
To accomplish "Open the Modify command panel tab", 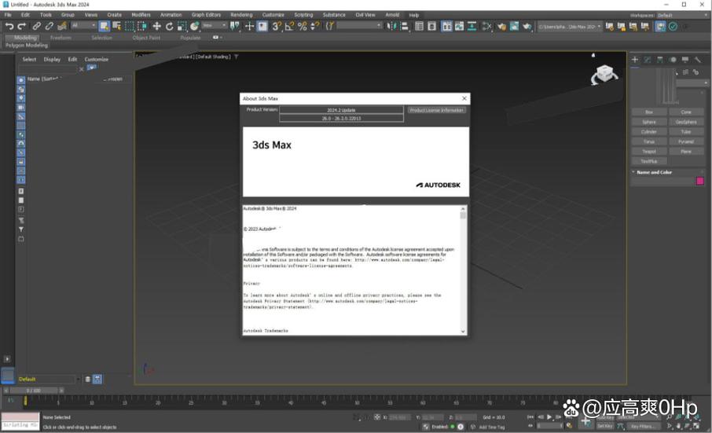I will click(x=648, y=60).
